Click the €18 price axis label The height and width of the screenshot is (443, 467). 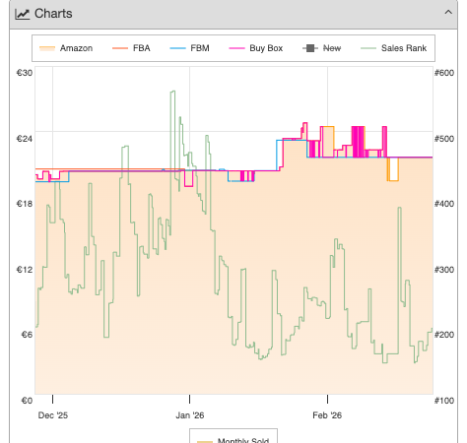click(25, 204)
